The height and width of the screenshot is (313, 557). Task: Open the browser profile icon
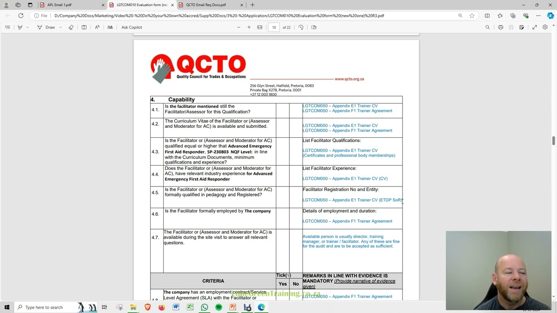[x=6, y=5]
